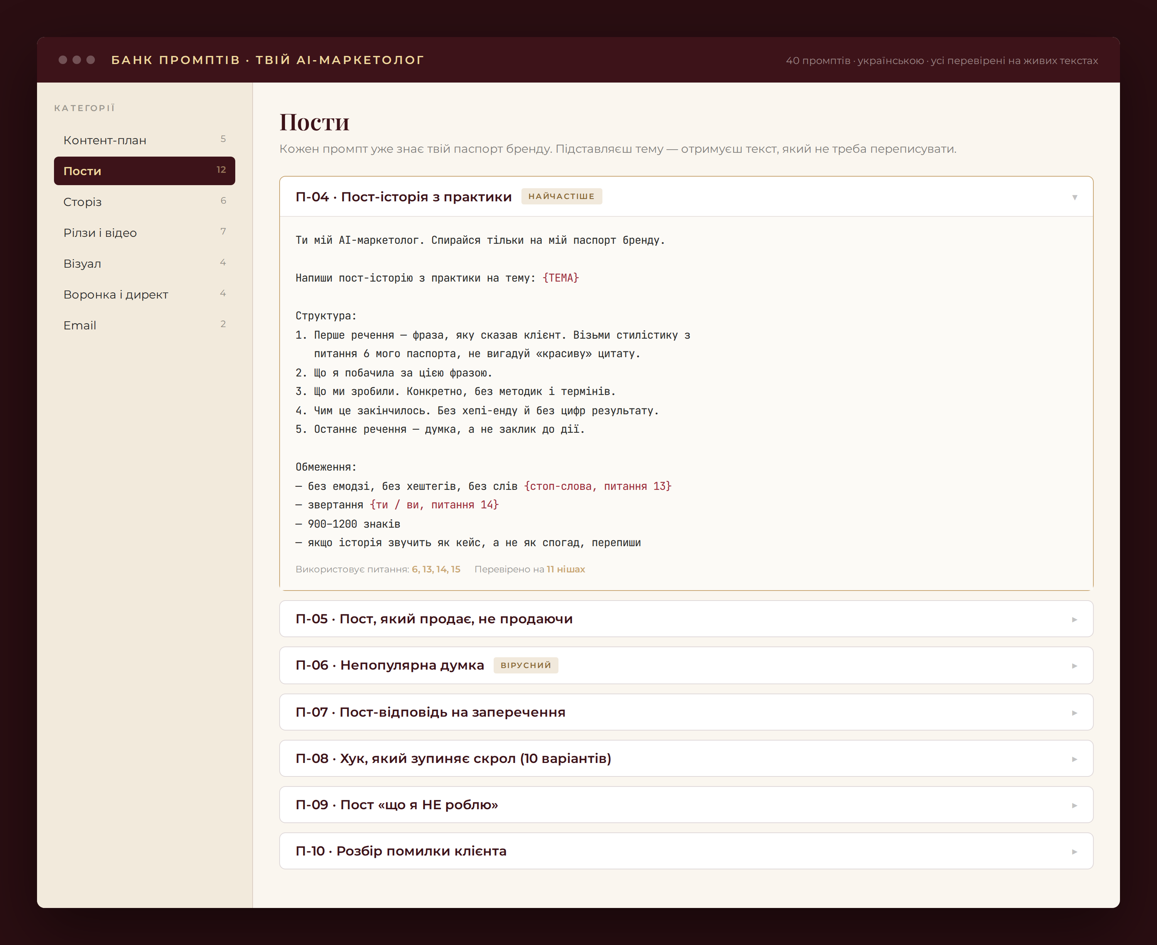Expand П-06 Непопулярна думка arrow
The height and width of the screenshot is (945, 1157).
[1074, 666]
